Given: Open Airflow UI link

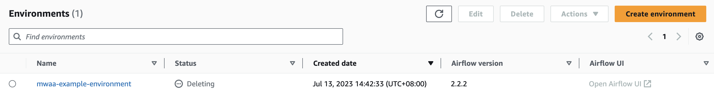Looking at the screenshot, I should click(x=615, y=83).
